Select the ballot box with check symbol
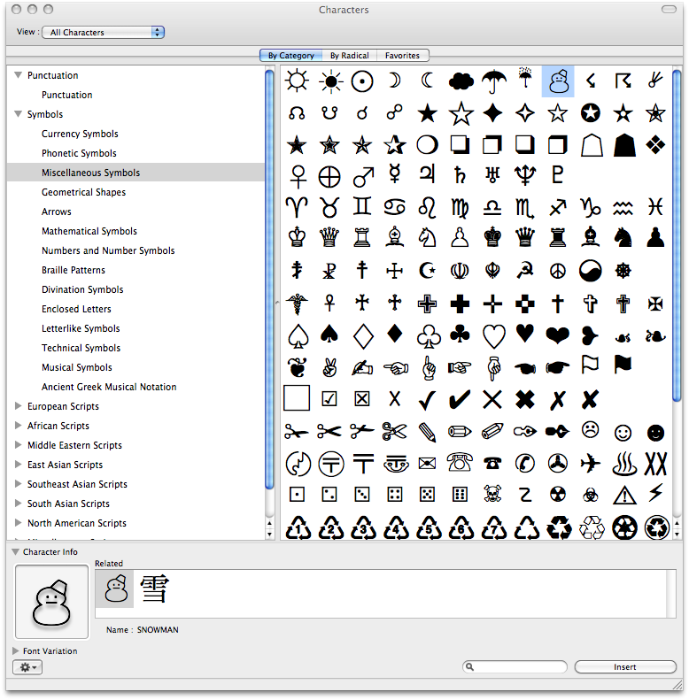The image size is (689, 700). pos(329,399)
